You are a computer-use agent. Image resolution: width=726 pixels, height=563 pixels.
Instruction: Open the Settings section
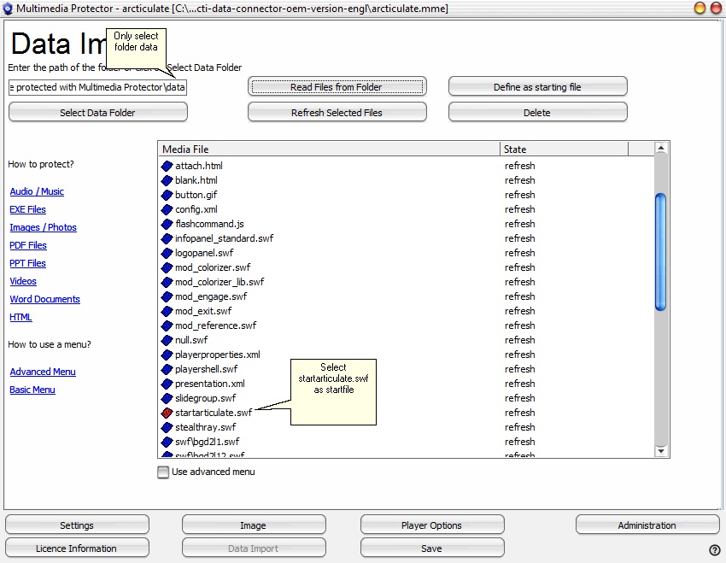(77, 525)
